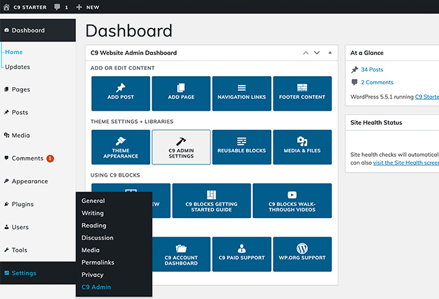Move C9 Website Admin Dashboard widget up
The width and height of the screenshot is (439, 299).
306,52
